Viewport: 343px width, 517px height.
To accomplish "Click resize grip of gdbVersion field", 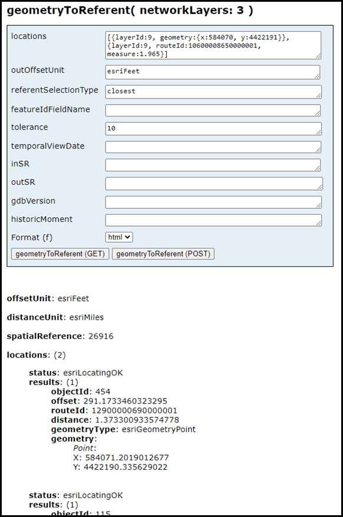I will point(318,205).
